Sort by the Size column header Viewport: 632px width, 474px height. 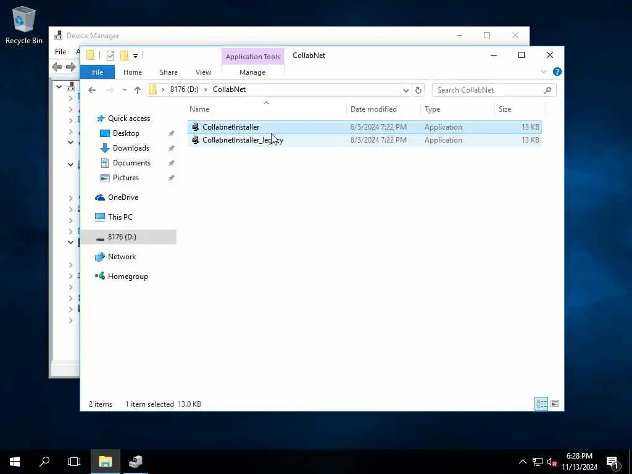[519, 109]
